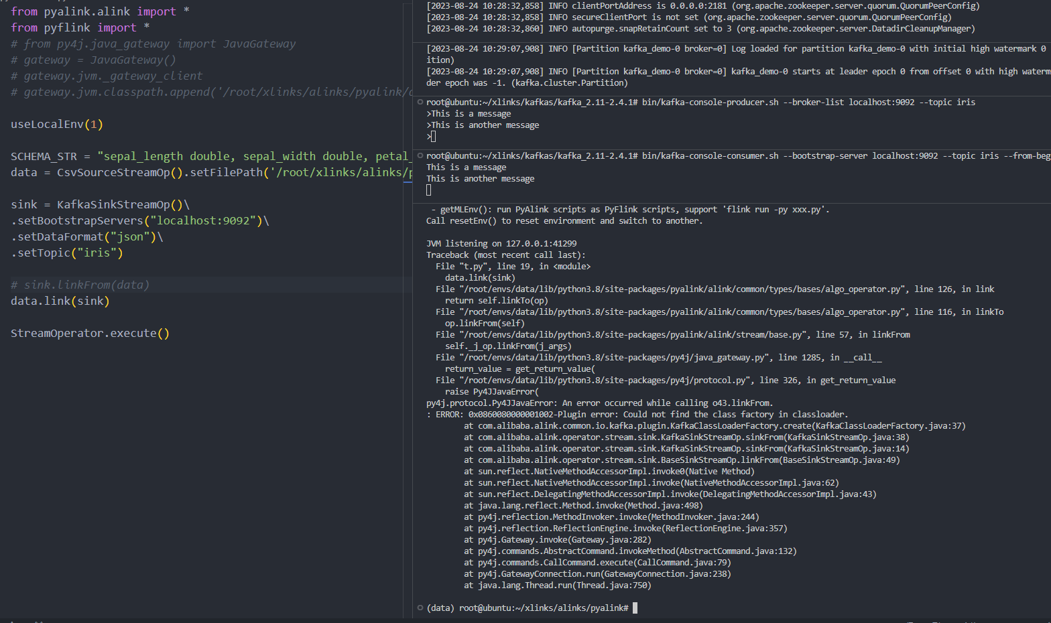Image resolution: width=1051 pixels, height=623 pixels.
Task: Click the py4j java_gateway.py line 1285 path
Action: coord(659,358)
